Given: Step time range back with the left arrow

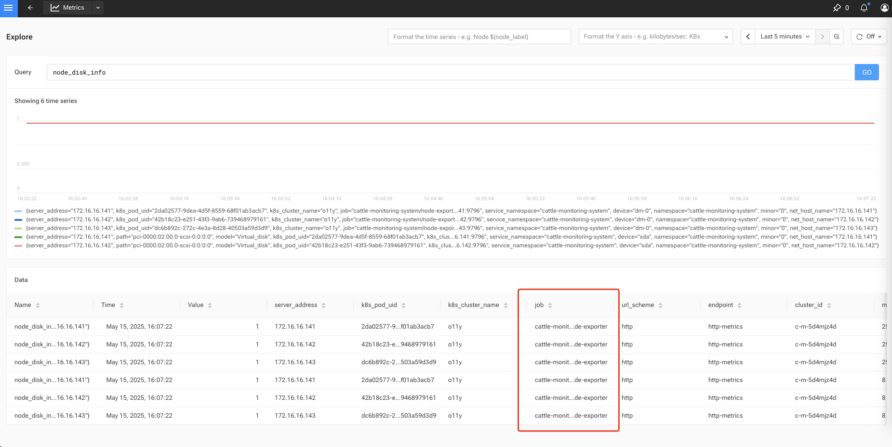Looking at the screenshot, I should pos(747,36).
